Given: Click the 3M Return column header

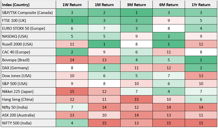Looking at the screenshot, I should coord(137,5).
